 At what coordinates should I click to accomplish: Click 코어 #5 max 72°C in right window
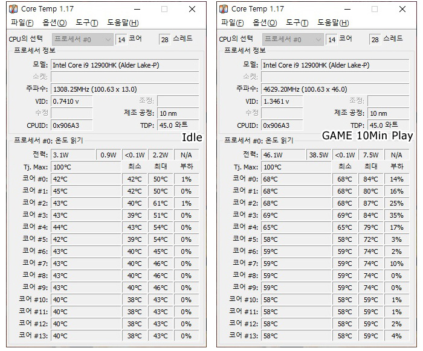(370, 239)
